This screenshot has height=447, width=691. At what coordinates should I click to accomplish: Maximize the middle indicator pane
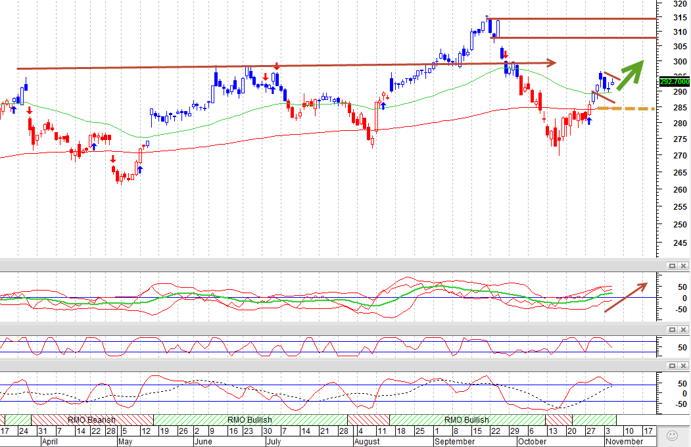672,330
